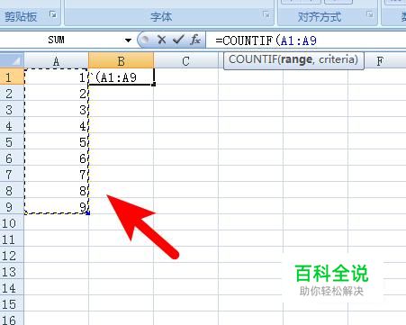Viewport: 406px width, 325px height.
Task: Click the criteria argument in the tooltip
Action: click(x=337, y=59)
